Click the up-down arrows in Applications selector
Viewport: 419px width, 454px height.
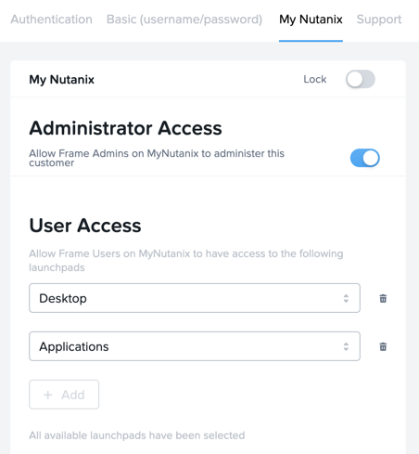pyautogui.click(x=346, y=346)
